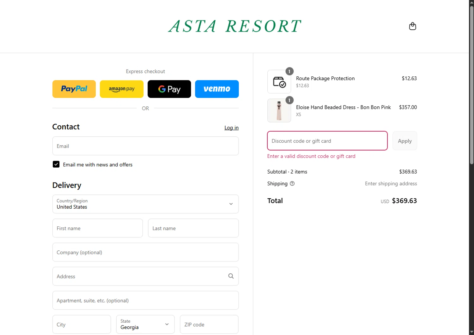Viewport: 474px width, 335px height.
Task: Click the Route Package Protection icon
Action: click(x=279, y=82)
